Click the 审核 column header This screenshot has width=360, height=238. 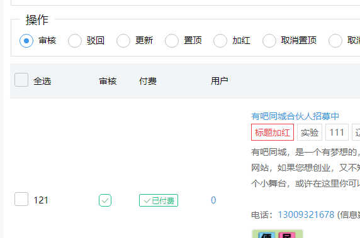[x=108, y=81]
